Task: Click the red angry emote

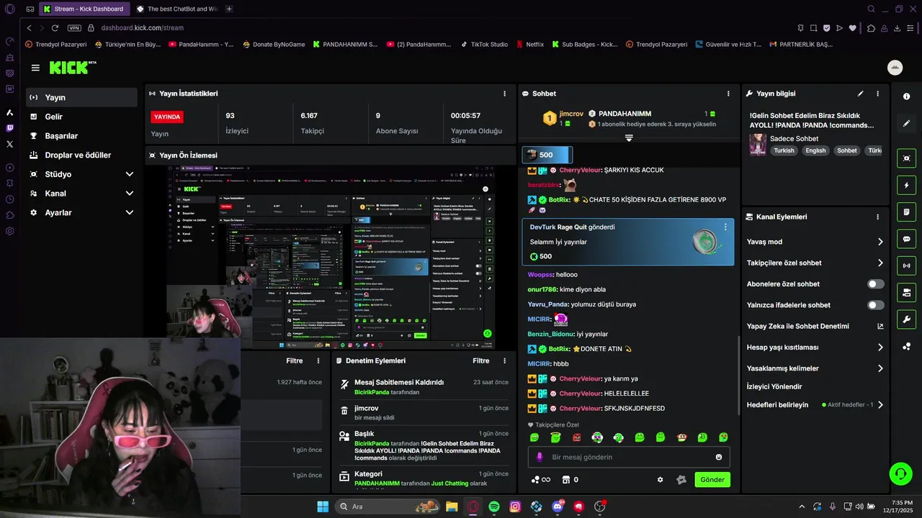Action: (576, 437)
